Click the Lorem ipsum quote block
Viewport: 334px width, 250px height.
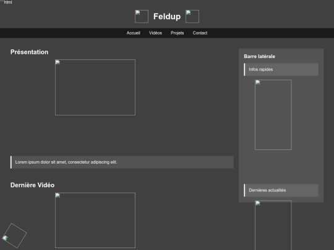pos(122,162)
